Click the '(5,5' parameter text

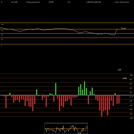[69, 2]
